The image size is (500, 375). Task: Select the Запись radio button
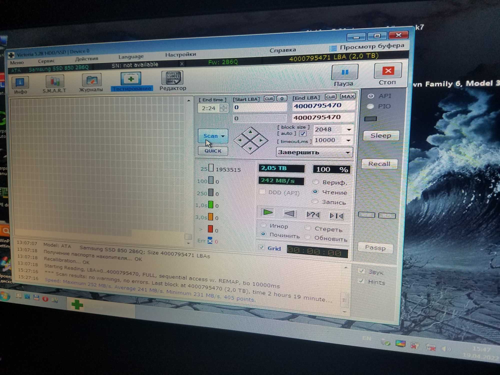coord(315,201)
